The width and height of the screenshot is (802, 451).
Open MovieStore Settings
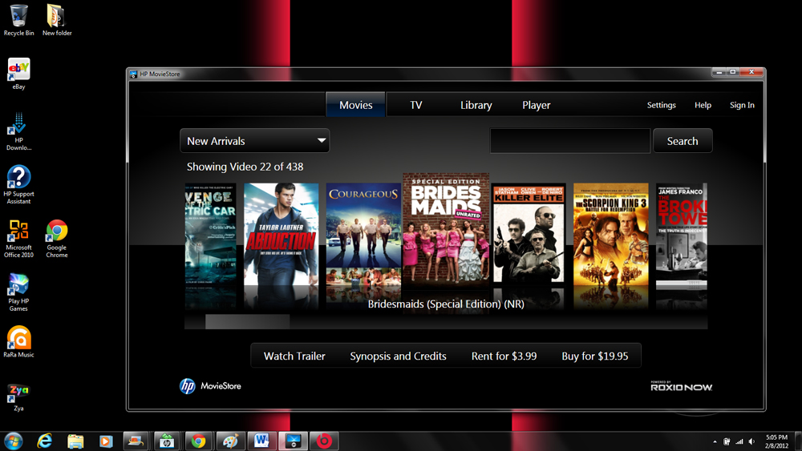point(662,105)
